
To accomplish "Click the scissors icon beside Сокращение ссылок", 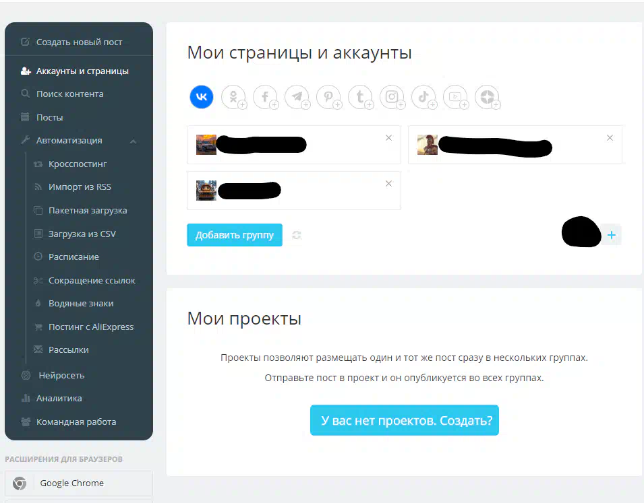I will coord(38,281).
